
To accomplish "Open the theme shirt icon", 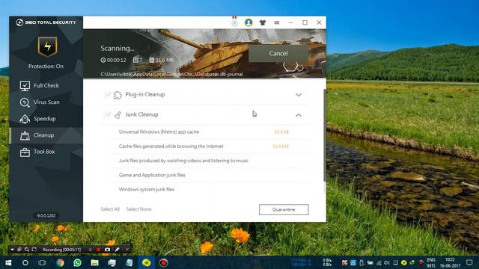I will click(263, 22).
